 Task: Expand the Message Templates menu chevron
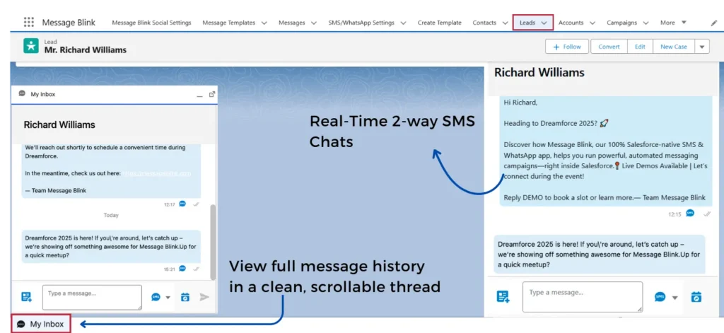click(x=264, y=23)
